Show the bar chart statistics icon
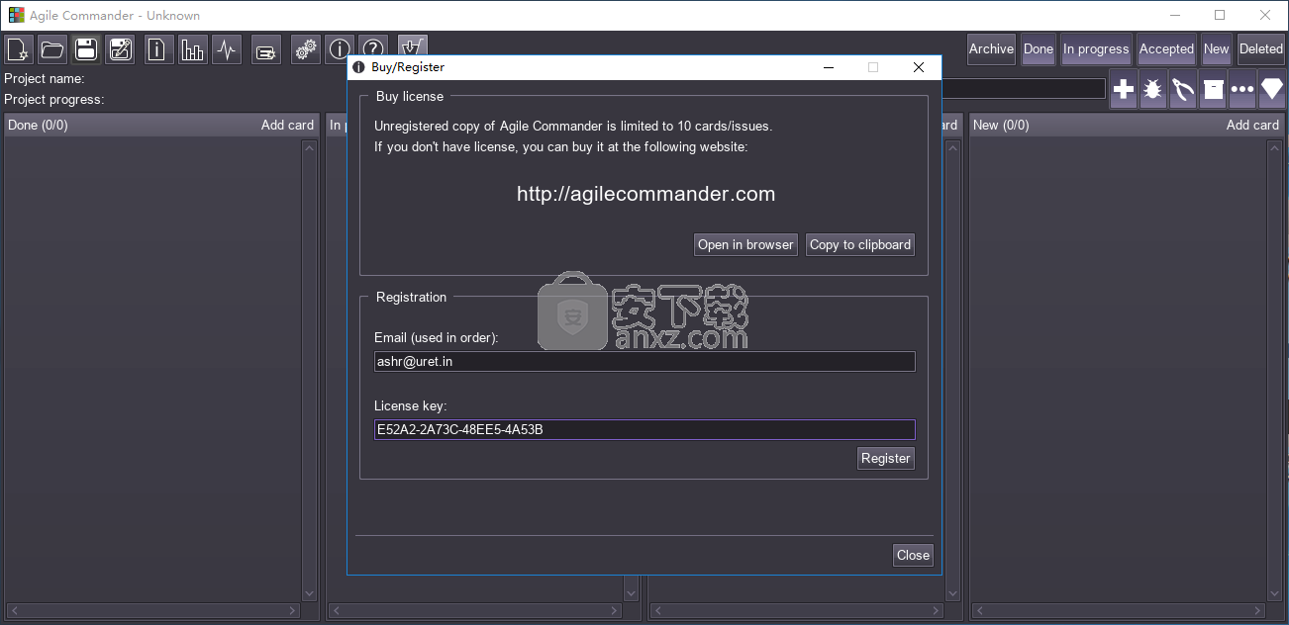The image size is (1289, 625). pyautogui.click(x=192, y=49)
